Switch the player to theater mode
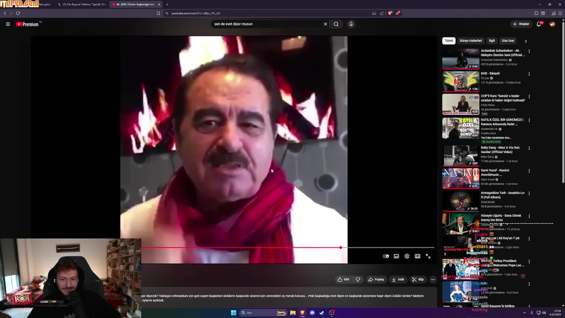565x318 pixels. pos(418,256)
